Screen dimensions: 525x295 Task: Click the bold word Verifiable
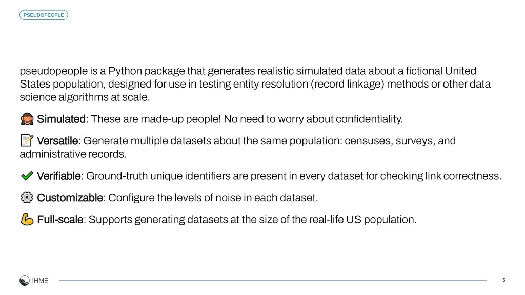tap(58, 176)
